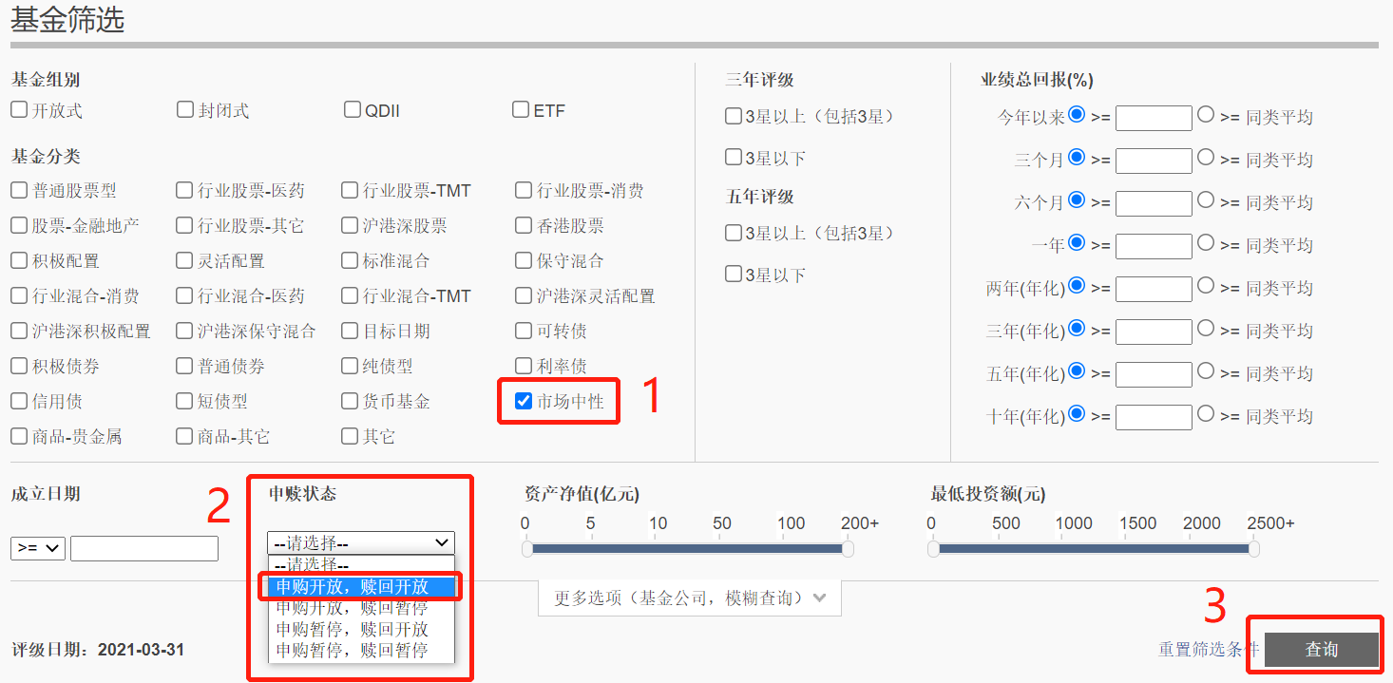This screenshot has height=683, width=1393.
Task: Expand 更多选项（基金公司，模糊查询）
Action: click(x=689, y=598)
